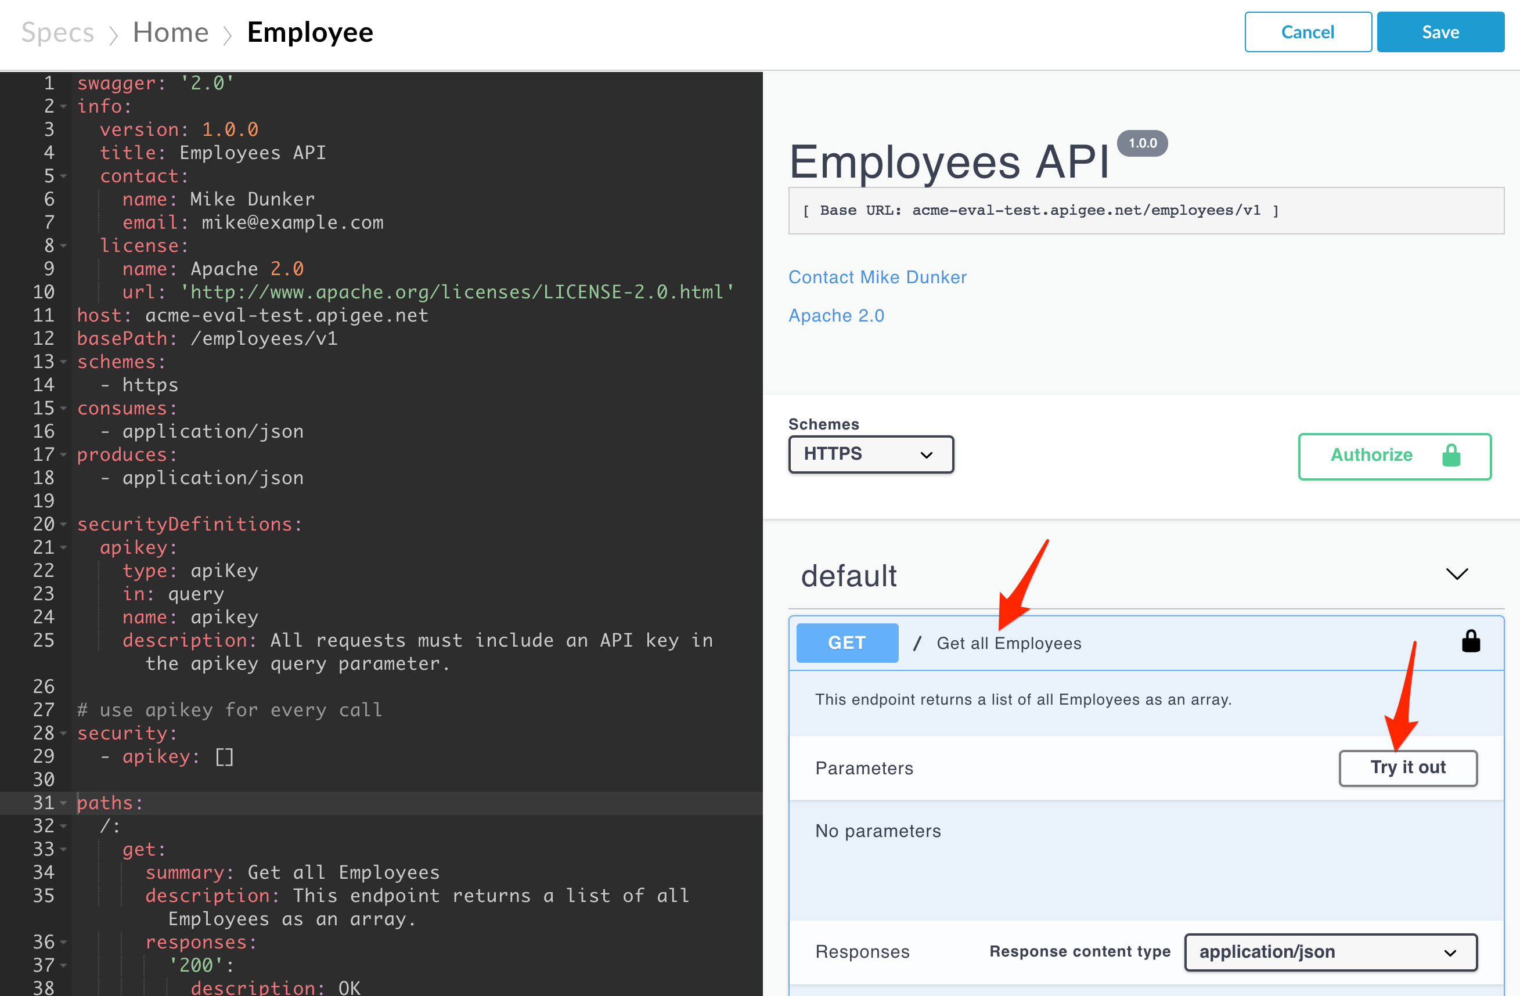Open the Contact Mike Dunker link
The width and height of the screenshot is (1520, 996).
tap(877, 277)
